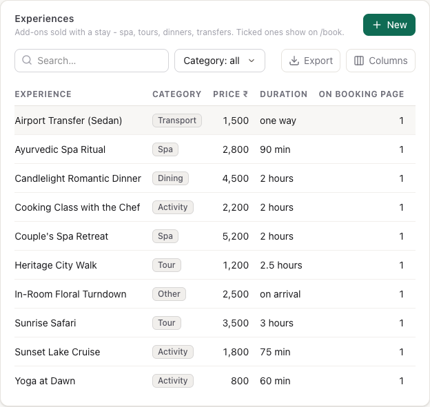
Task: Click booking page value for Sunrise Safari
Action: [x=401, y=323]
